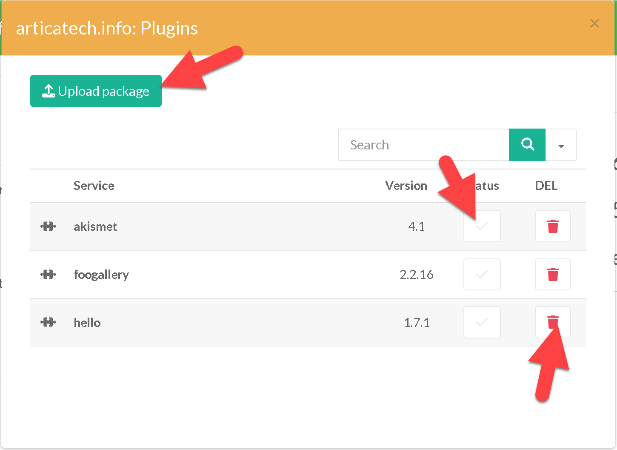This screenshot has height=450, width=617.
Task: Remove the hello plugin using trash icon
Action: (x=553, y=322)
